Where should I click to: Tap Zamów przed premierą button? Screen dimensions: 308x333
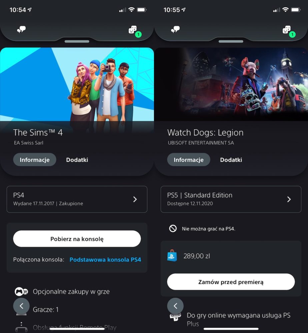(x=231, y=282)
